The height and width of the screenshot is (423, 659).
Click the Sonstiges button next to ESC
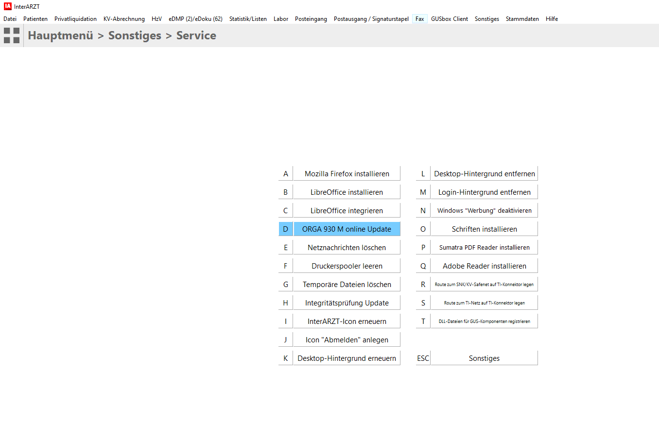coord(485,358)
